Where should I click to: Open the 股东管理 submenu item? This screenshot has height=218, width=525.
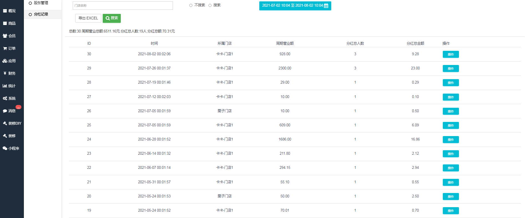41,3
